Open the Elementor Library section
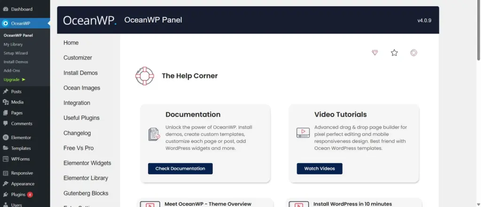The height and width of the screenshot is (207, 481). [85, 178]
